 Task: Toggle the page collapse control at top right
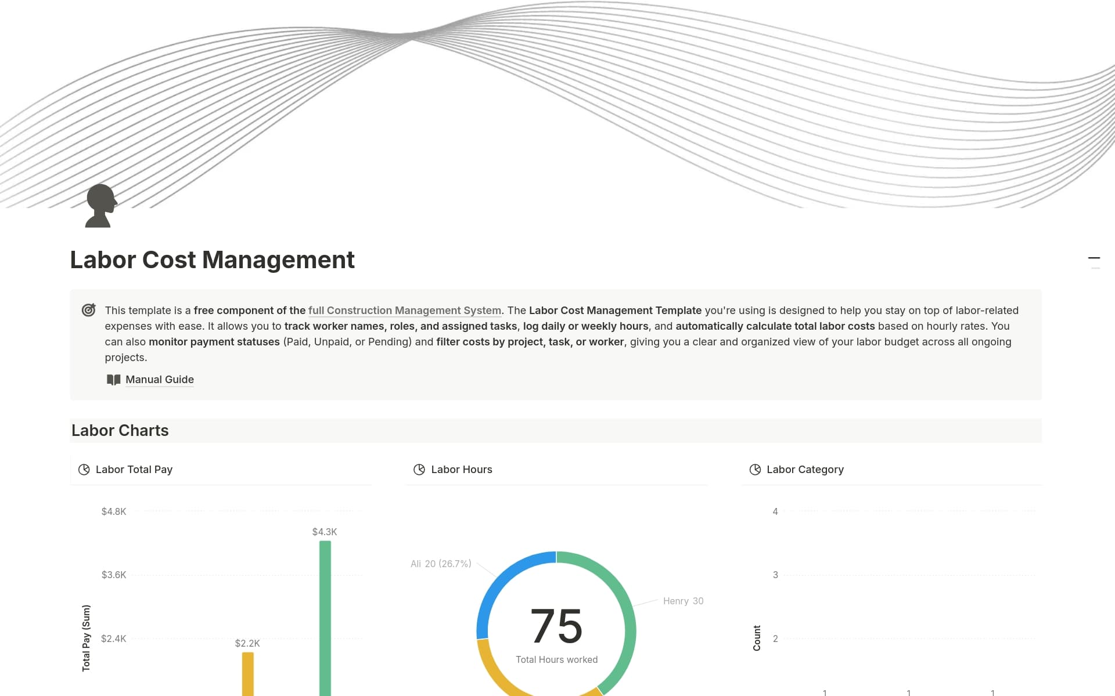coord(1094,258)
